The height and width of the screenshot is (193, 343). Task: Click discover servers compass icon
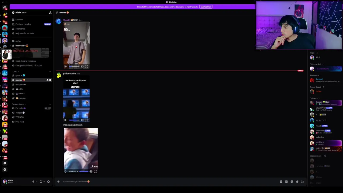coord(5,169)
